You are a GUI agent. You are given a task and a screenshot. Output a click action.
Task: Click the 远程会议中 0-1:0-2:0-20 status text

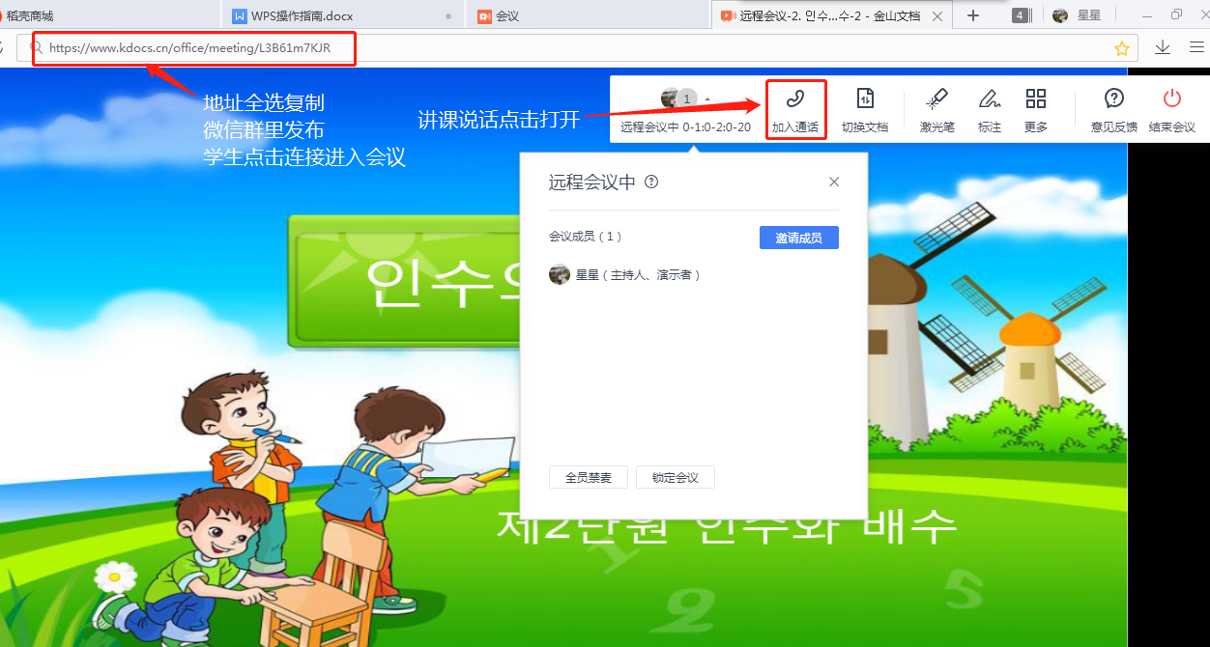click(685, 127)
